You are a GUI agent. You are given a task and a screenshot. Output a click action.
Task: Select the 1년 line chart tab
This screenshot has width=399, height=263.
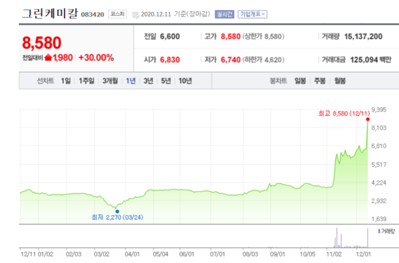click(131, 81)
